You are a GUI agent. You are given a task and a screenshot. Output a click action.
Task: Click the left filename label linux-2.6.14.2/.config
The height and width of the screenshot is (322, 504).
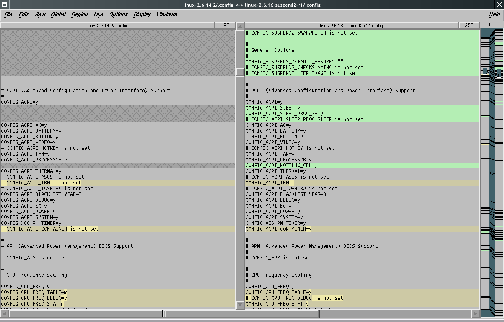(x=107, y=26)
